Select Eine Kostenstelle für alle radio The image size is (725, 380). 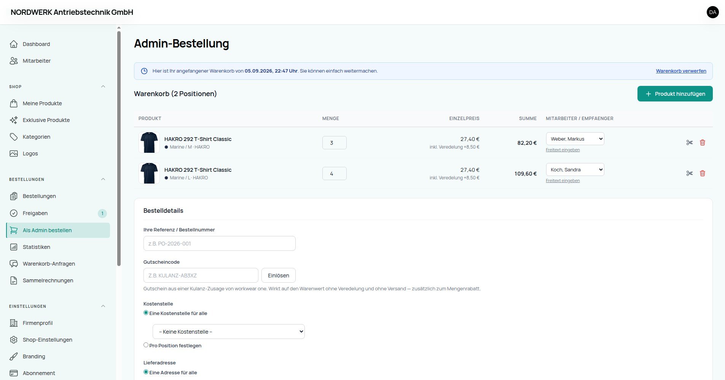[x=146, y=313]
